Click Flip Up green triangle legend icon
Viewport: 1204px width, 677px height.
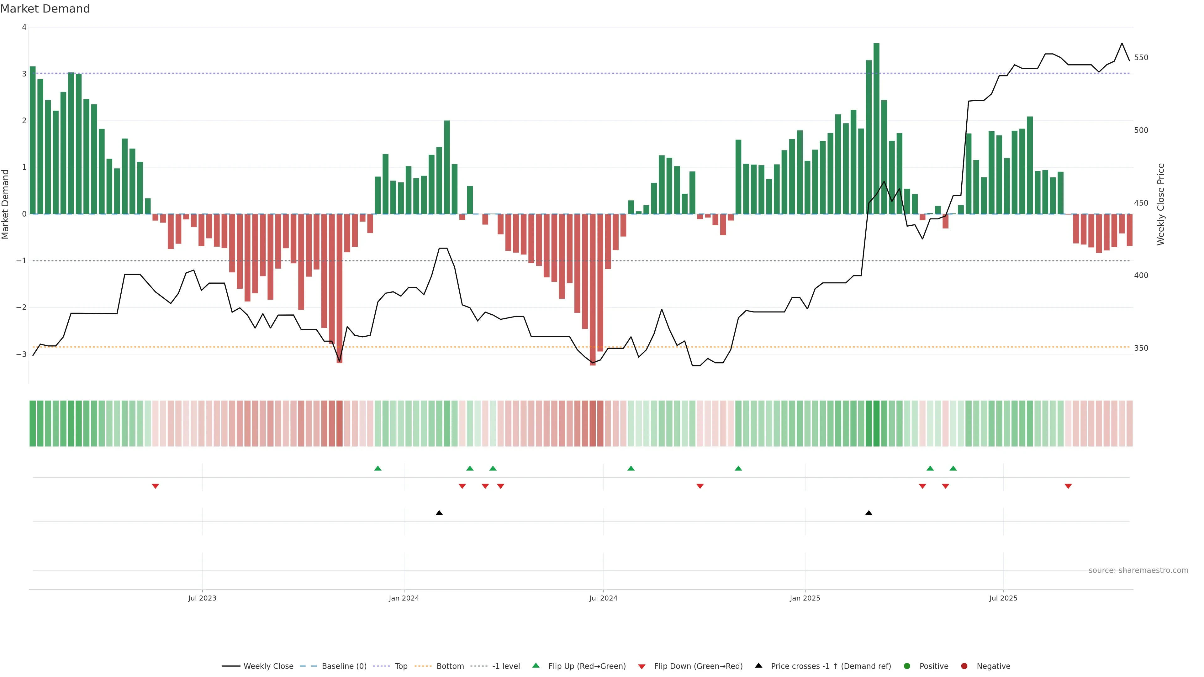coord(536,666)
